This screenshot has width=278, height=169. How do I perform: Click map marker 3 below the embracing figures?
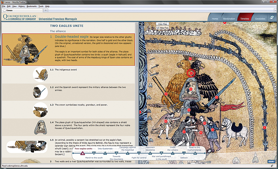(193, 145)
